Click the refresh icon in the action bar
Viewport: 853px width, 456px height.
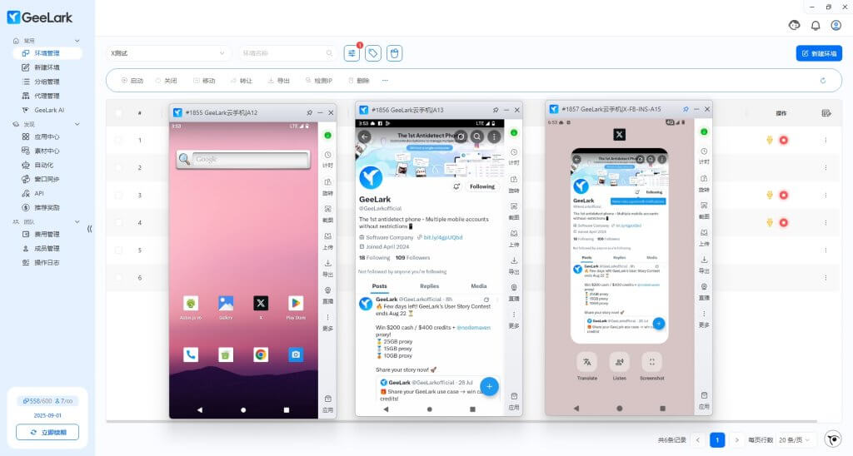pos(823,81)
